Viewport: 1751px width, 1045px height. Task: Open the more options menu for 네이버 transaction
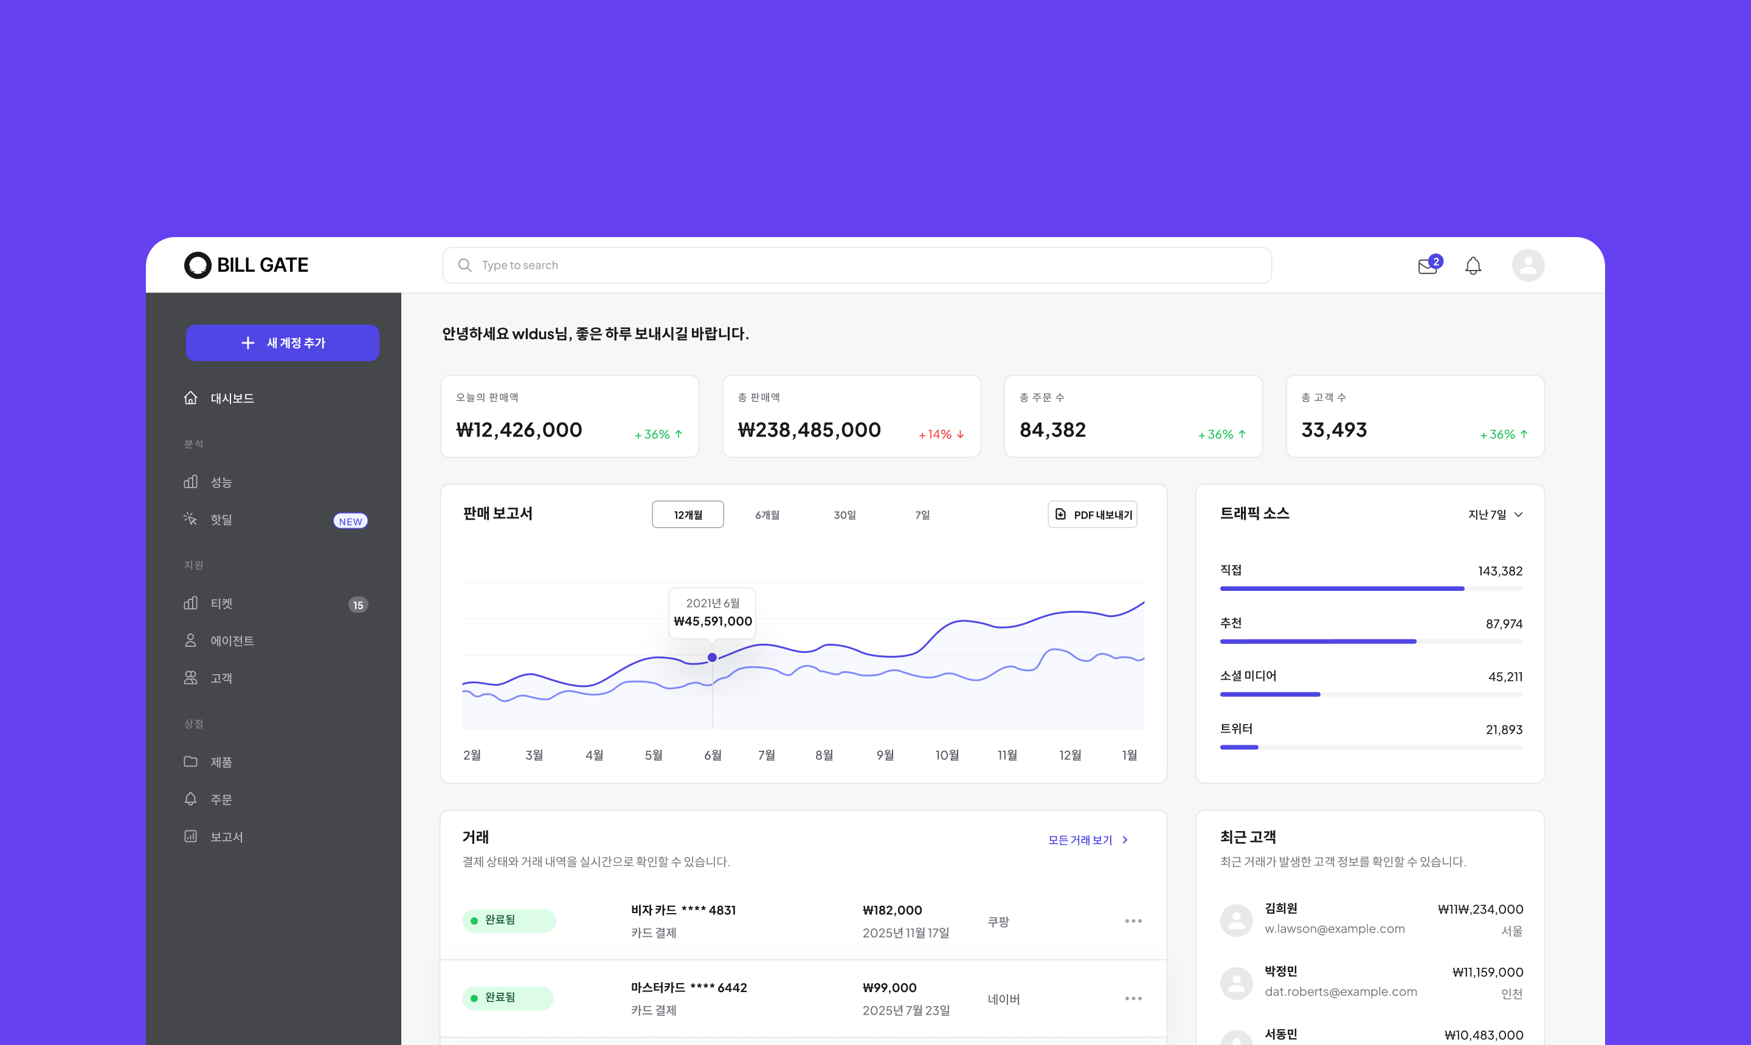coord(1133,999)
